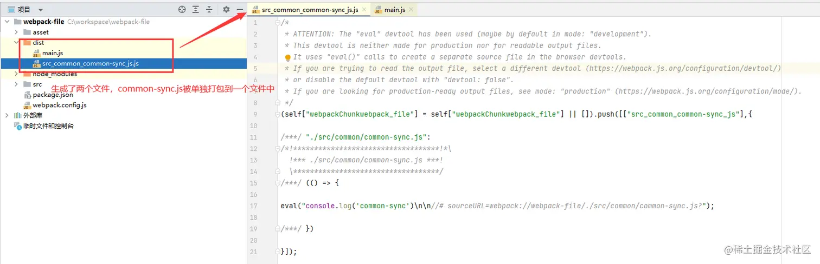Image resolution: width=820 pixels, height=264 pixels.
Task: Click the eval console.log code on line 17
Action: [498, 206]
